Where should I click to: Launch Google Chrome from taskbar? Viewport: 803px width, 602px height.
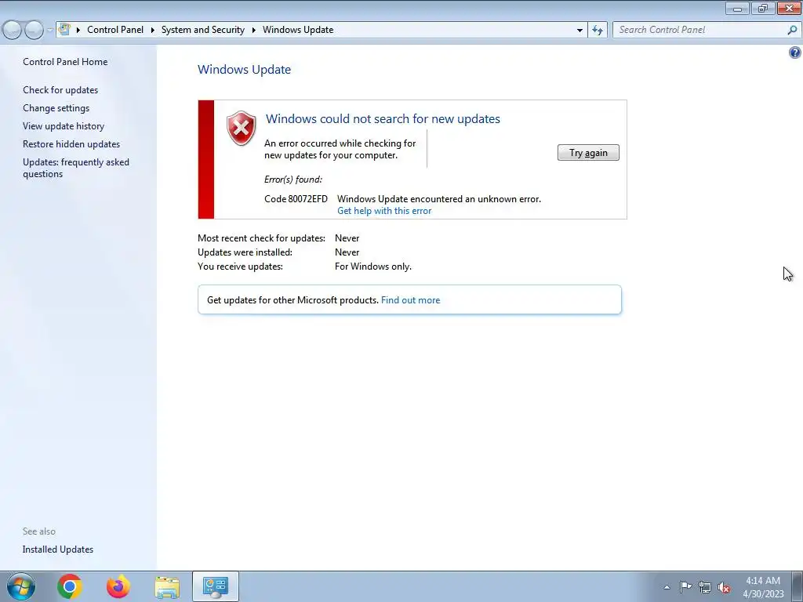coord(70,586)
